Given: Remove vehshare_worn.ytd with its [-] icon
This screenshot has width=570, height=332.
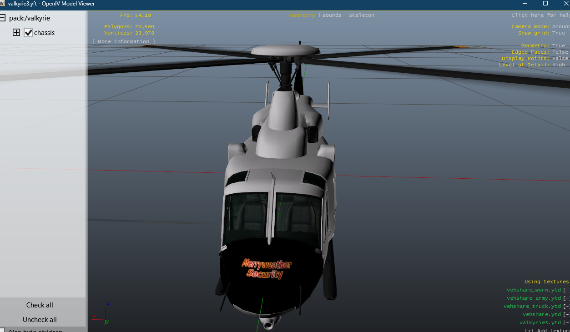Looking at the screenshot, I should [566, 290].
